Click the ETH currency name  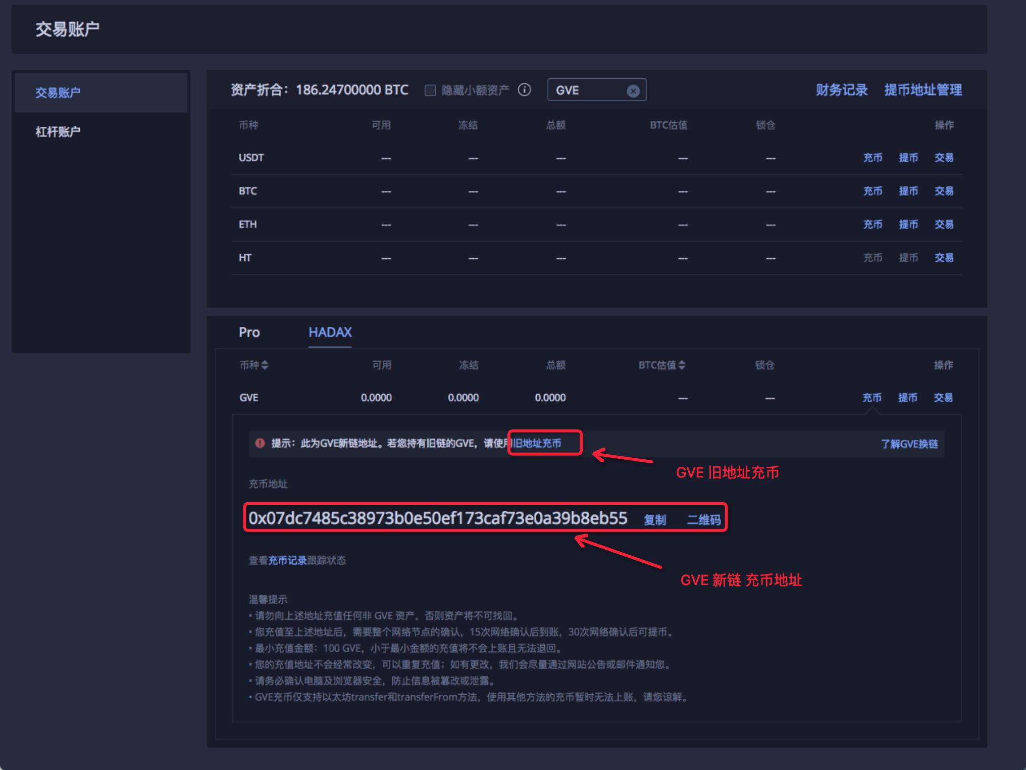247,224
